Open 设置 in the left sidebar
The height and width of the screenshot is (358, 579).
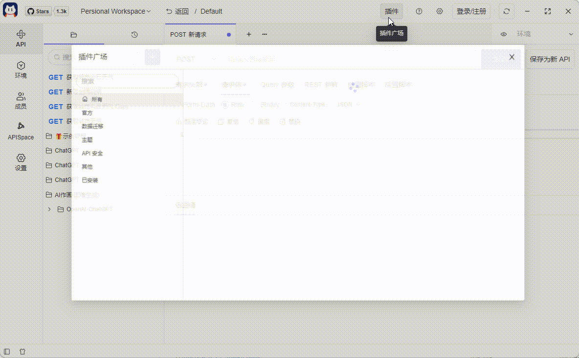[21, 162]
